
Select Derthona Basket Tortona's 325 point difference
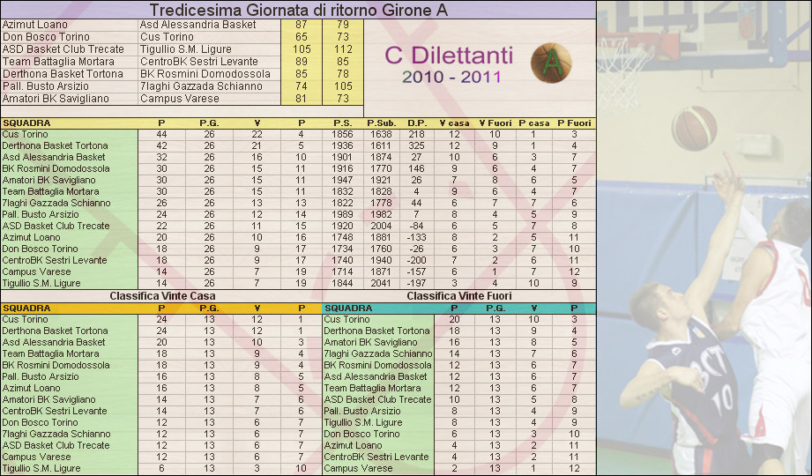click(417, 145)
